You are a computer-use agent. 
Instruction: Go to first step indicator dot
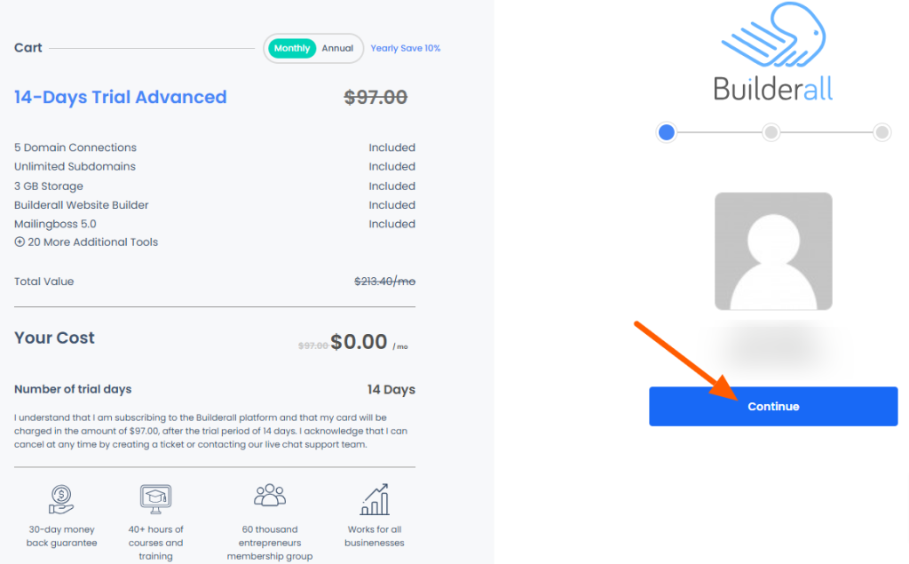[666, 132]
